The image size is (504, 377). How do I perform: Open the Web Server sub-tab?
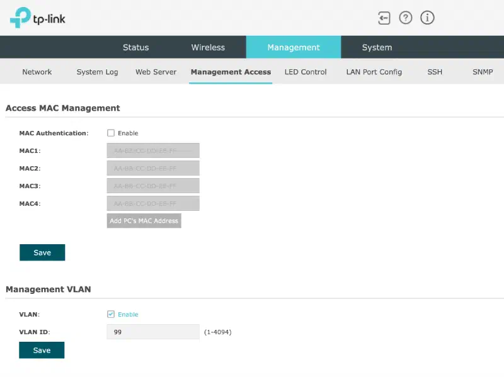(x=156, y=72)
